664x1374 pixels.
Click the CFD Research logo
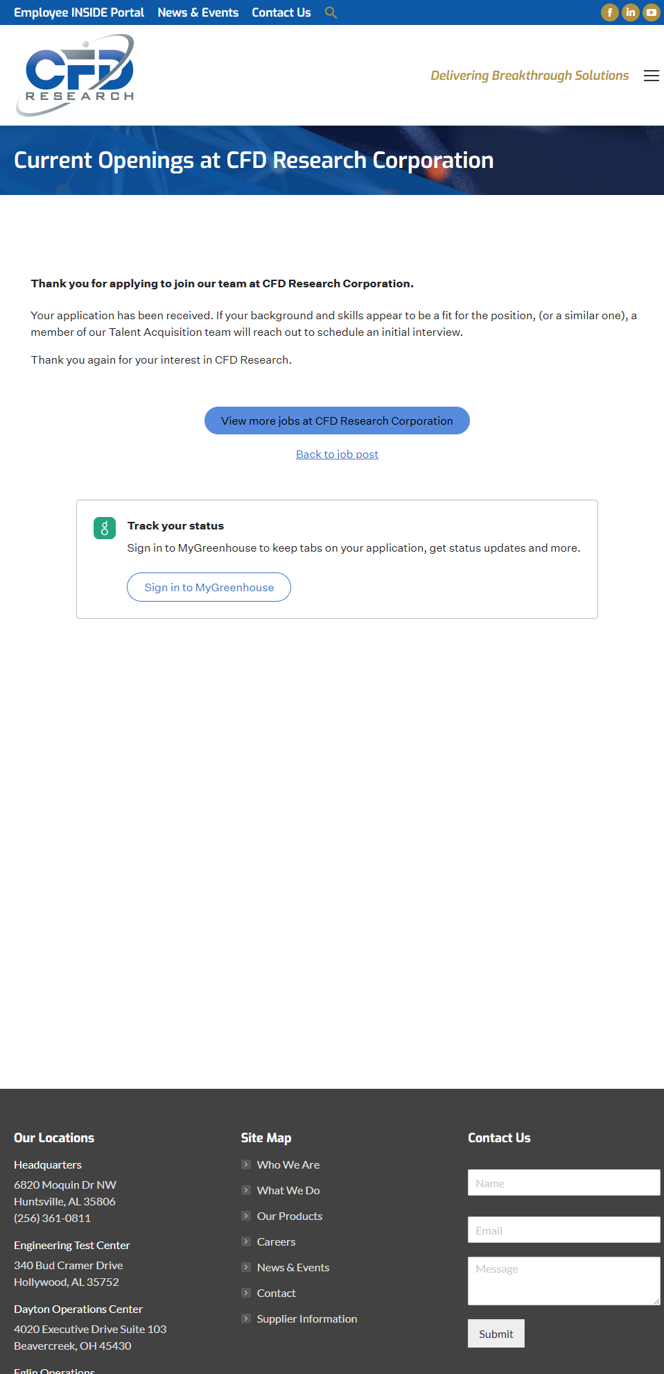pos(75,75)
